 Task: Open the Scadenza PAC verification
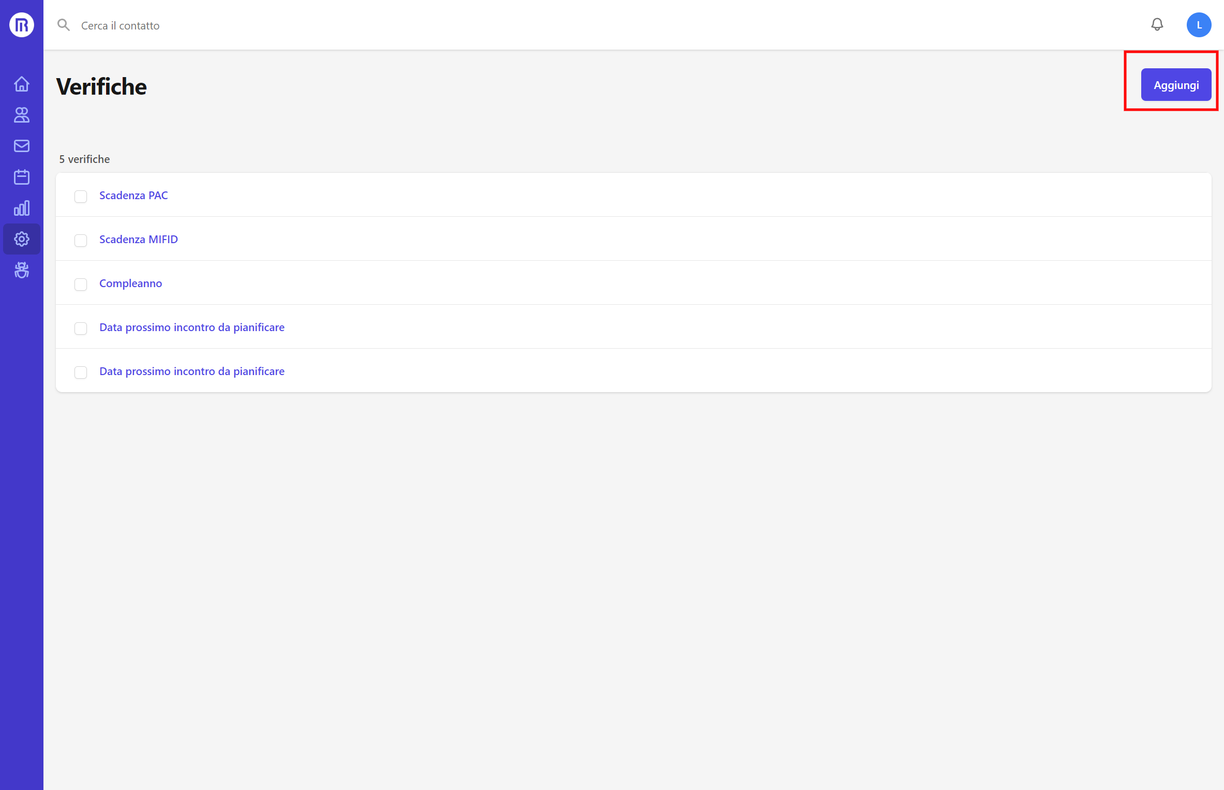[x=133, y=195]
